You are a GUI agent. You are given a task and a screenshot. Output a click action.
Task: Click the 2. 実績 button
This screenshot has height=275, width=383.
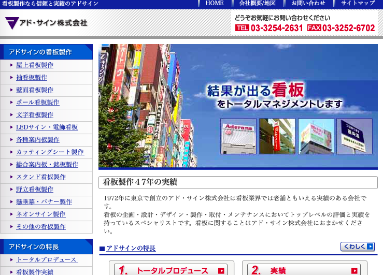(304, 270)
